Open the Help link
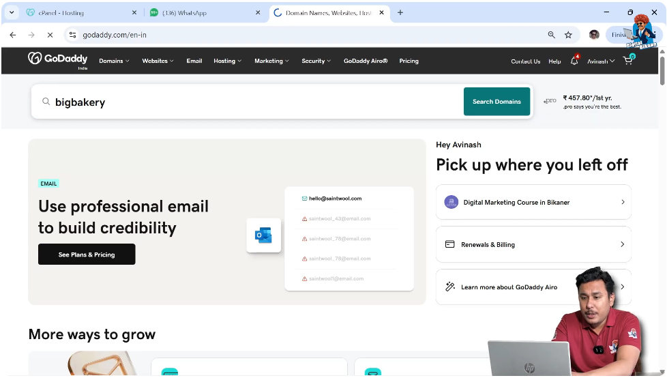The image size is (667, 378). coord(554,61)
